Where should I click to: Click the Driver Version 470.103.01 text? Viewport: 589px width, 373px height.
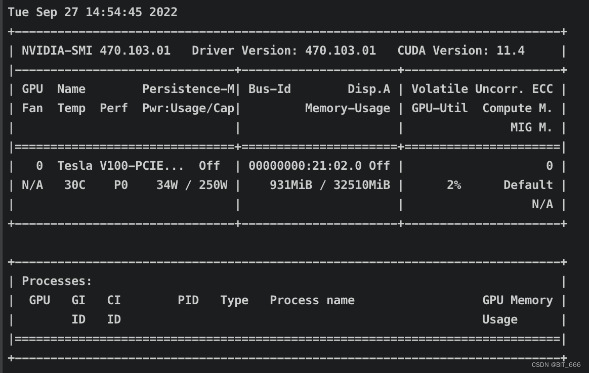tap(283, 51)
